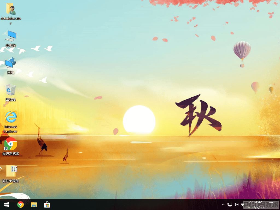Select the 网络 desktop icon

[11, 66]
